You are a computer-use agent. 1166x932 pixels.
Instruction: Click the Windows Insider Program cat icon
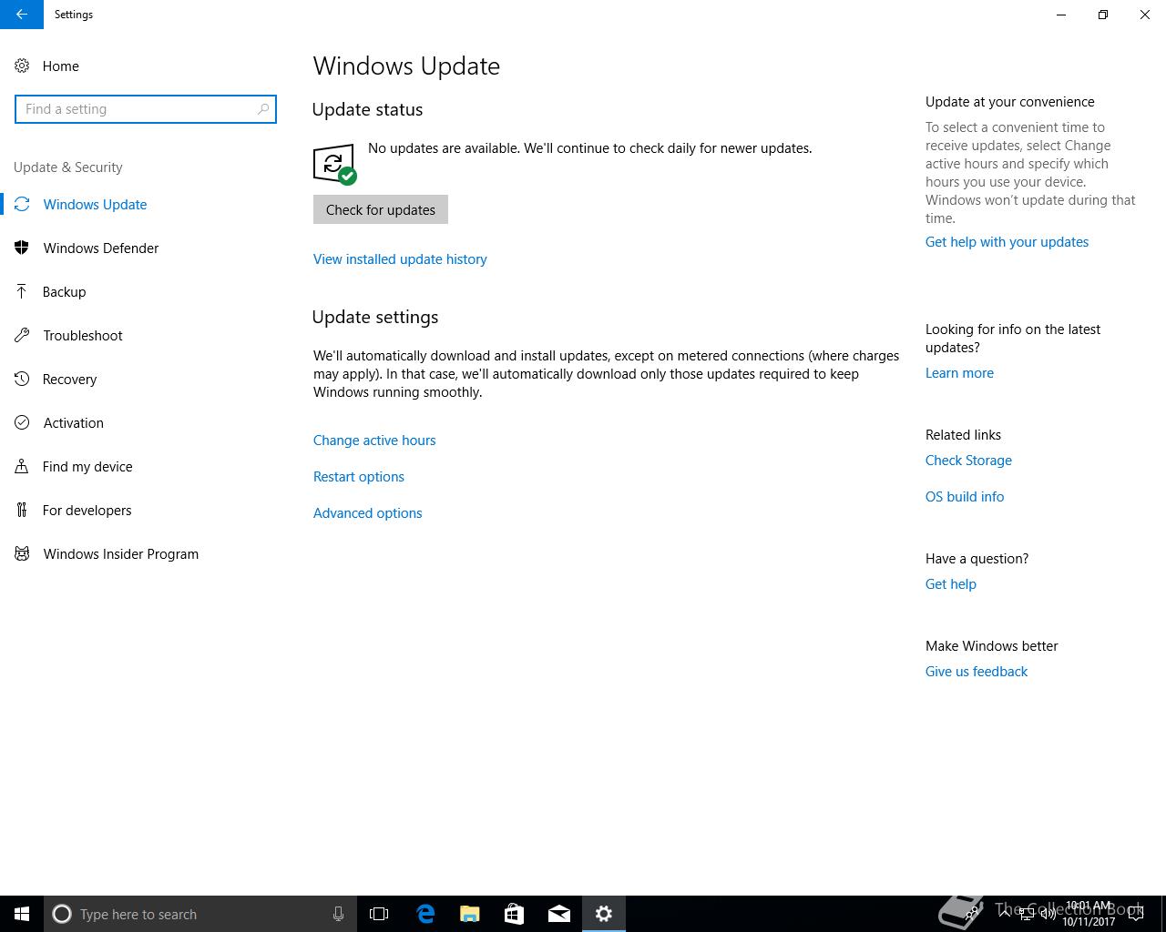coord(22,553)
